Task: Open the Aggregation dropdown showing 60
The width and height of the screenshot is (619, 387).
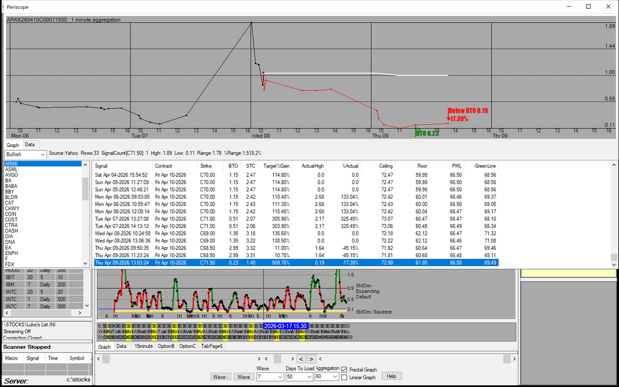Action: [x=328, y=377]
